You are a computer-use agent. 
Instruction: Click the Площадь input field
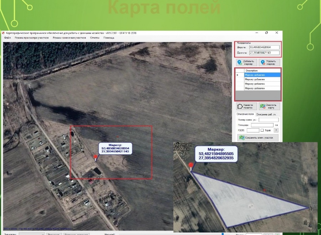point(262,125)
